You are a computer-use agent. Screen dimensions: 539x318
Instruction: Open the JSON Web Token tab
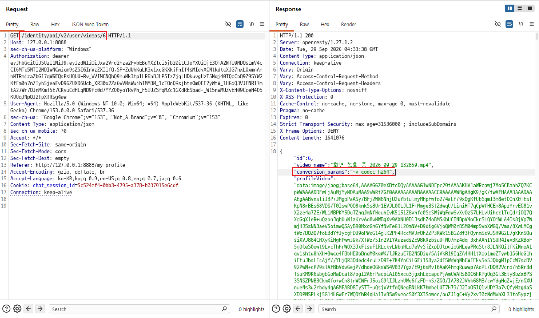(x=90, y=24)
